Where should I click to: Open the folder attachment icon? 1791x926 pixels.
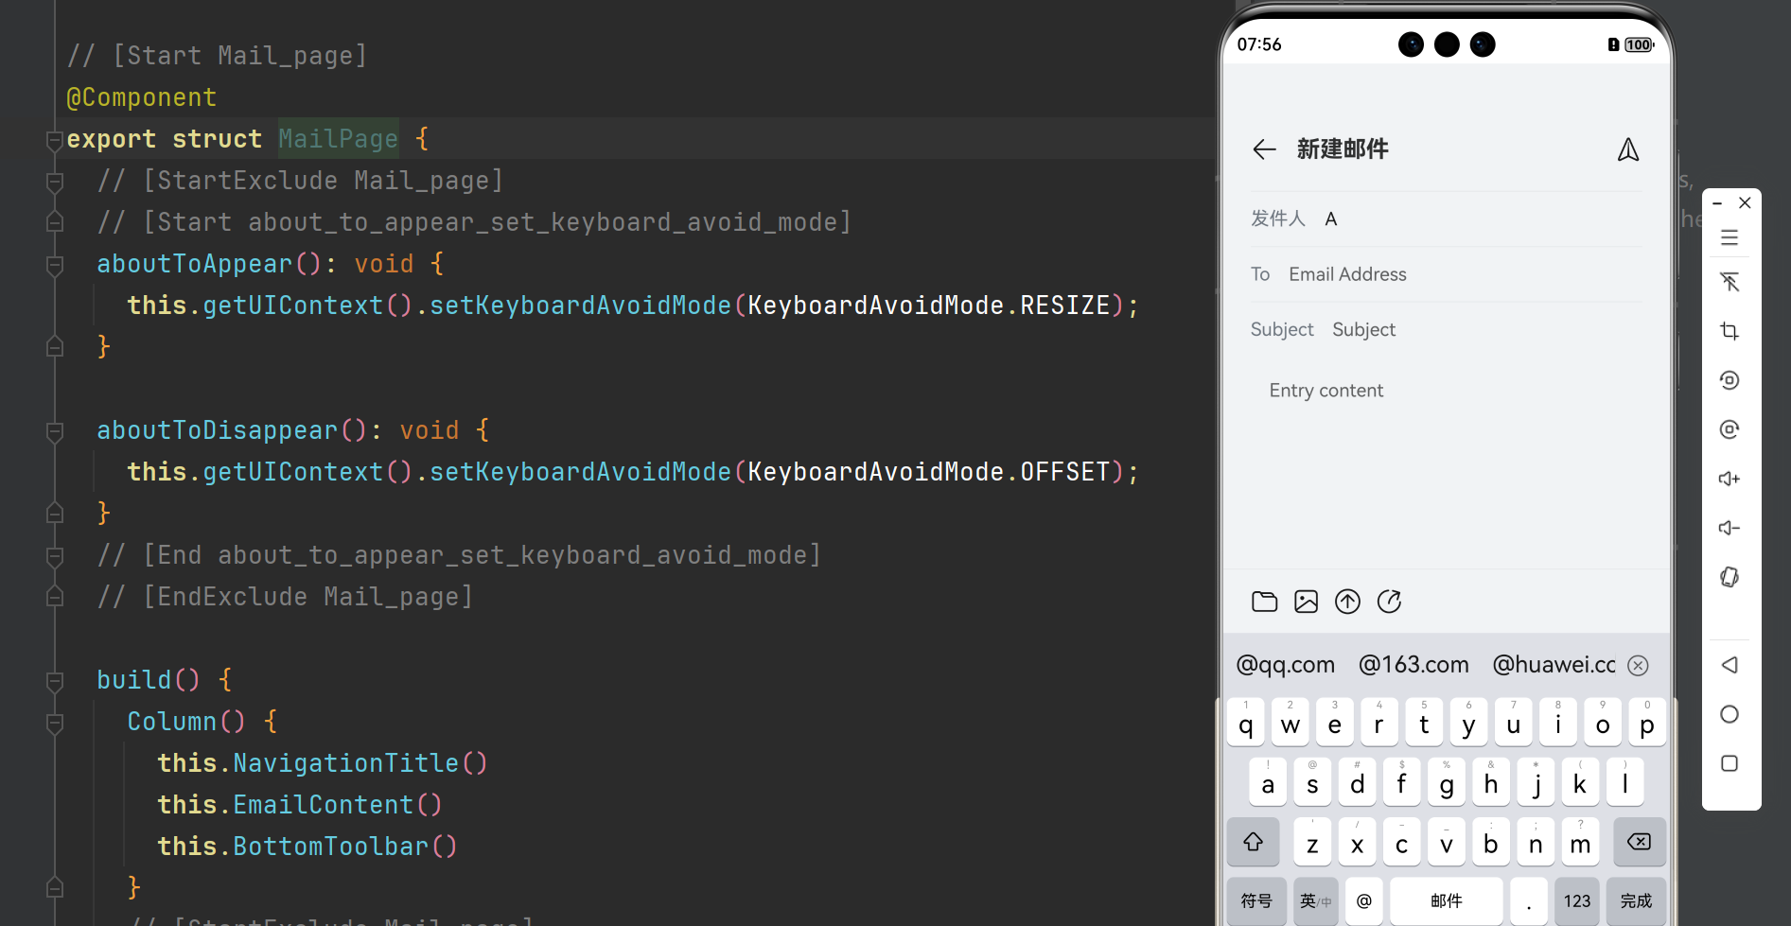[x=1265, y=602]
